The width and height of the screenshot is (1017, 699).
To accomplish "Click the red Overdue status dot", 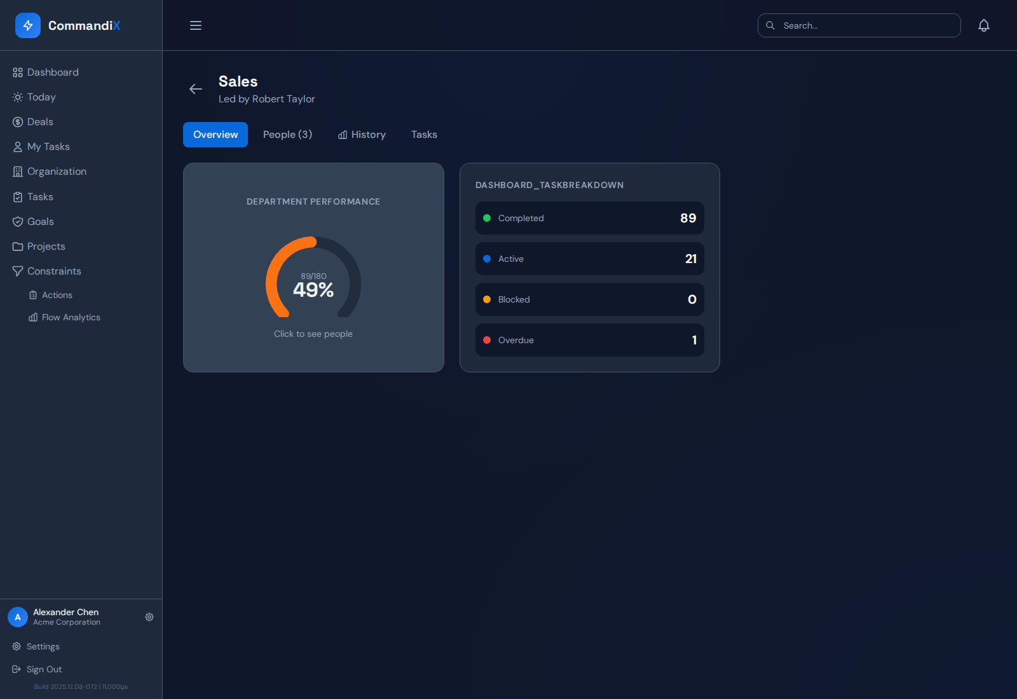I will 487,340.
